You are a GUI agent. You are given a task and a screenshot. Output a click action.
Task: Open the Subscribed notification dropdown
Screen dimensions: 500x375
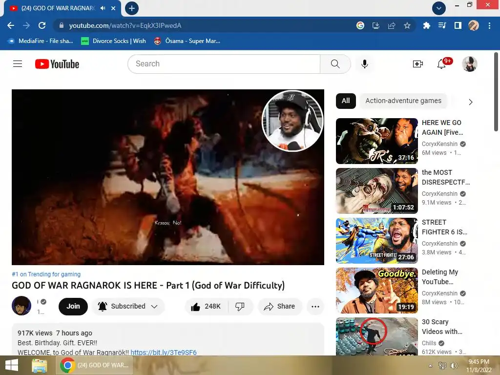point(128,307)
